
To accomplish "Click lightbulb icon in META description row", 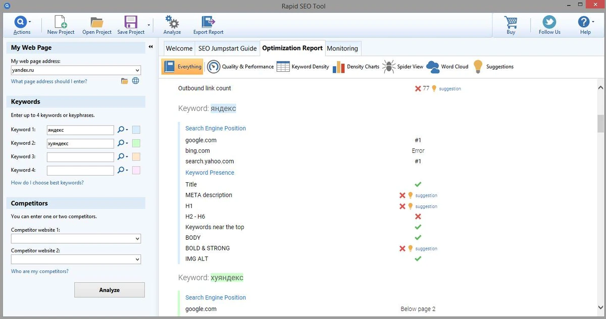I will [x=411, y=195].
